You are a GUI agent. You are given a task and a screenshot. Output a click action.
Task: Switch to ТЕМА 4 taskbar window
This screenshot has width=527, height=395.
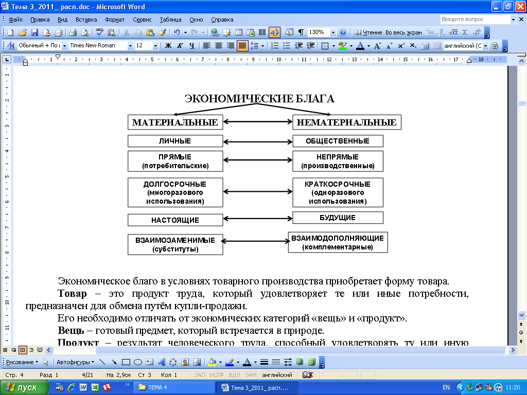point(174,387)
